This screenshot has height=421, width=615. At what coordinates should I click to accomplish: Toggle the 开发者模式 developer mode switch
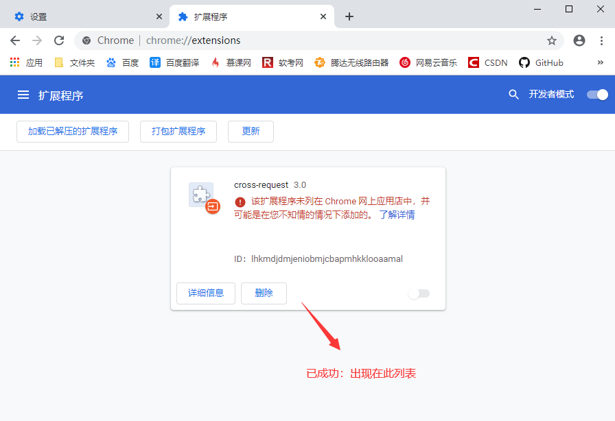pos(596,95)
